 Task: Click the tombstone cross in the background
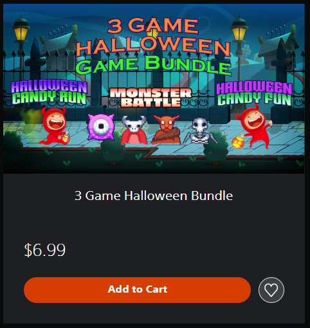(247, 51)
